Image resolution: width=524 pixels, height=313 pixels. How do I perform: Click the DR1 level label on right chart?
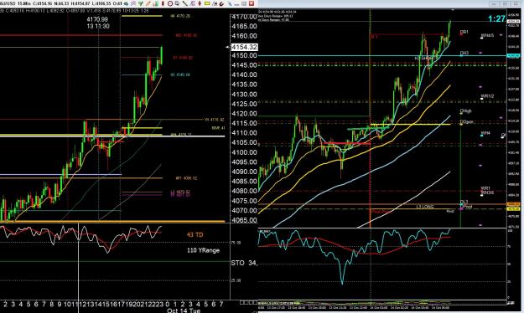(x=464, y=32)
